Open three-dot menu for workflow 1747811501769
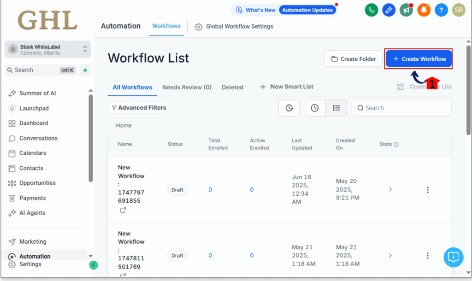472x281 pixels. click(427, 255)
